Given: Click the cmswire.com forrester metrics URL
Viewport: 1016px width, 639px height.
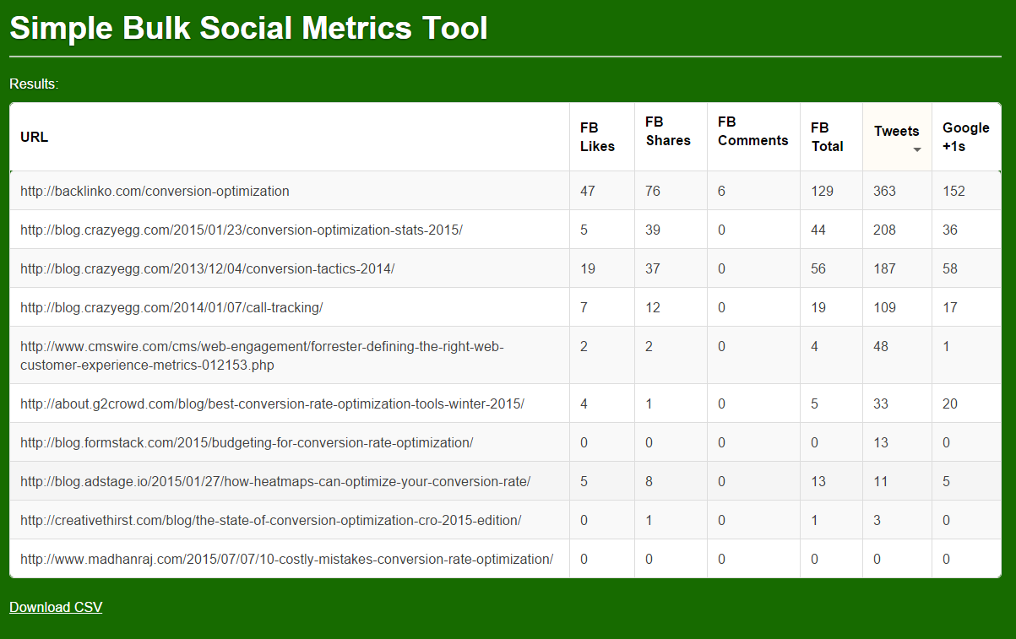Looking at the screenshot, I should click(x=262, y=356).
